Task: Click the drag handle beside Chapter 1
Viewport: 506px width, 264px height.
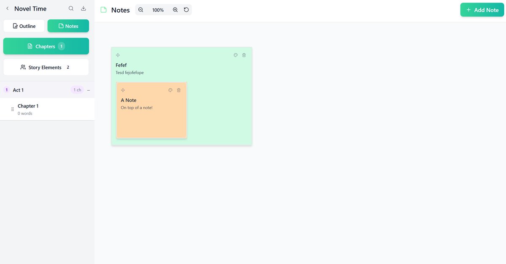Action: 12,109
